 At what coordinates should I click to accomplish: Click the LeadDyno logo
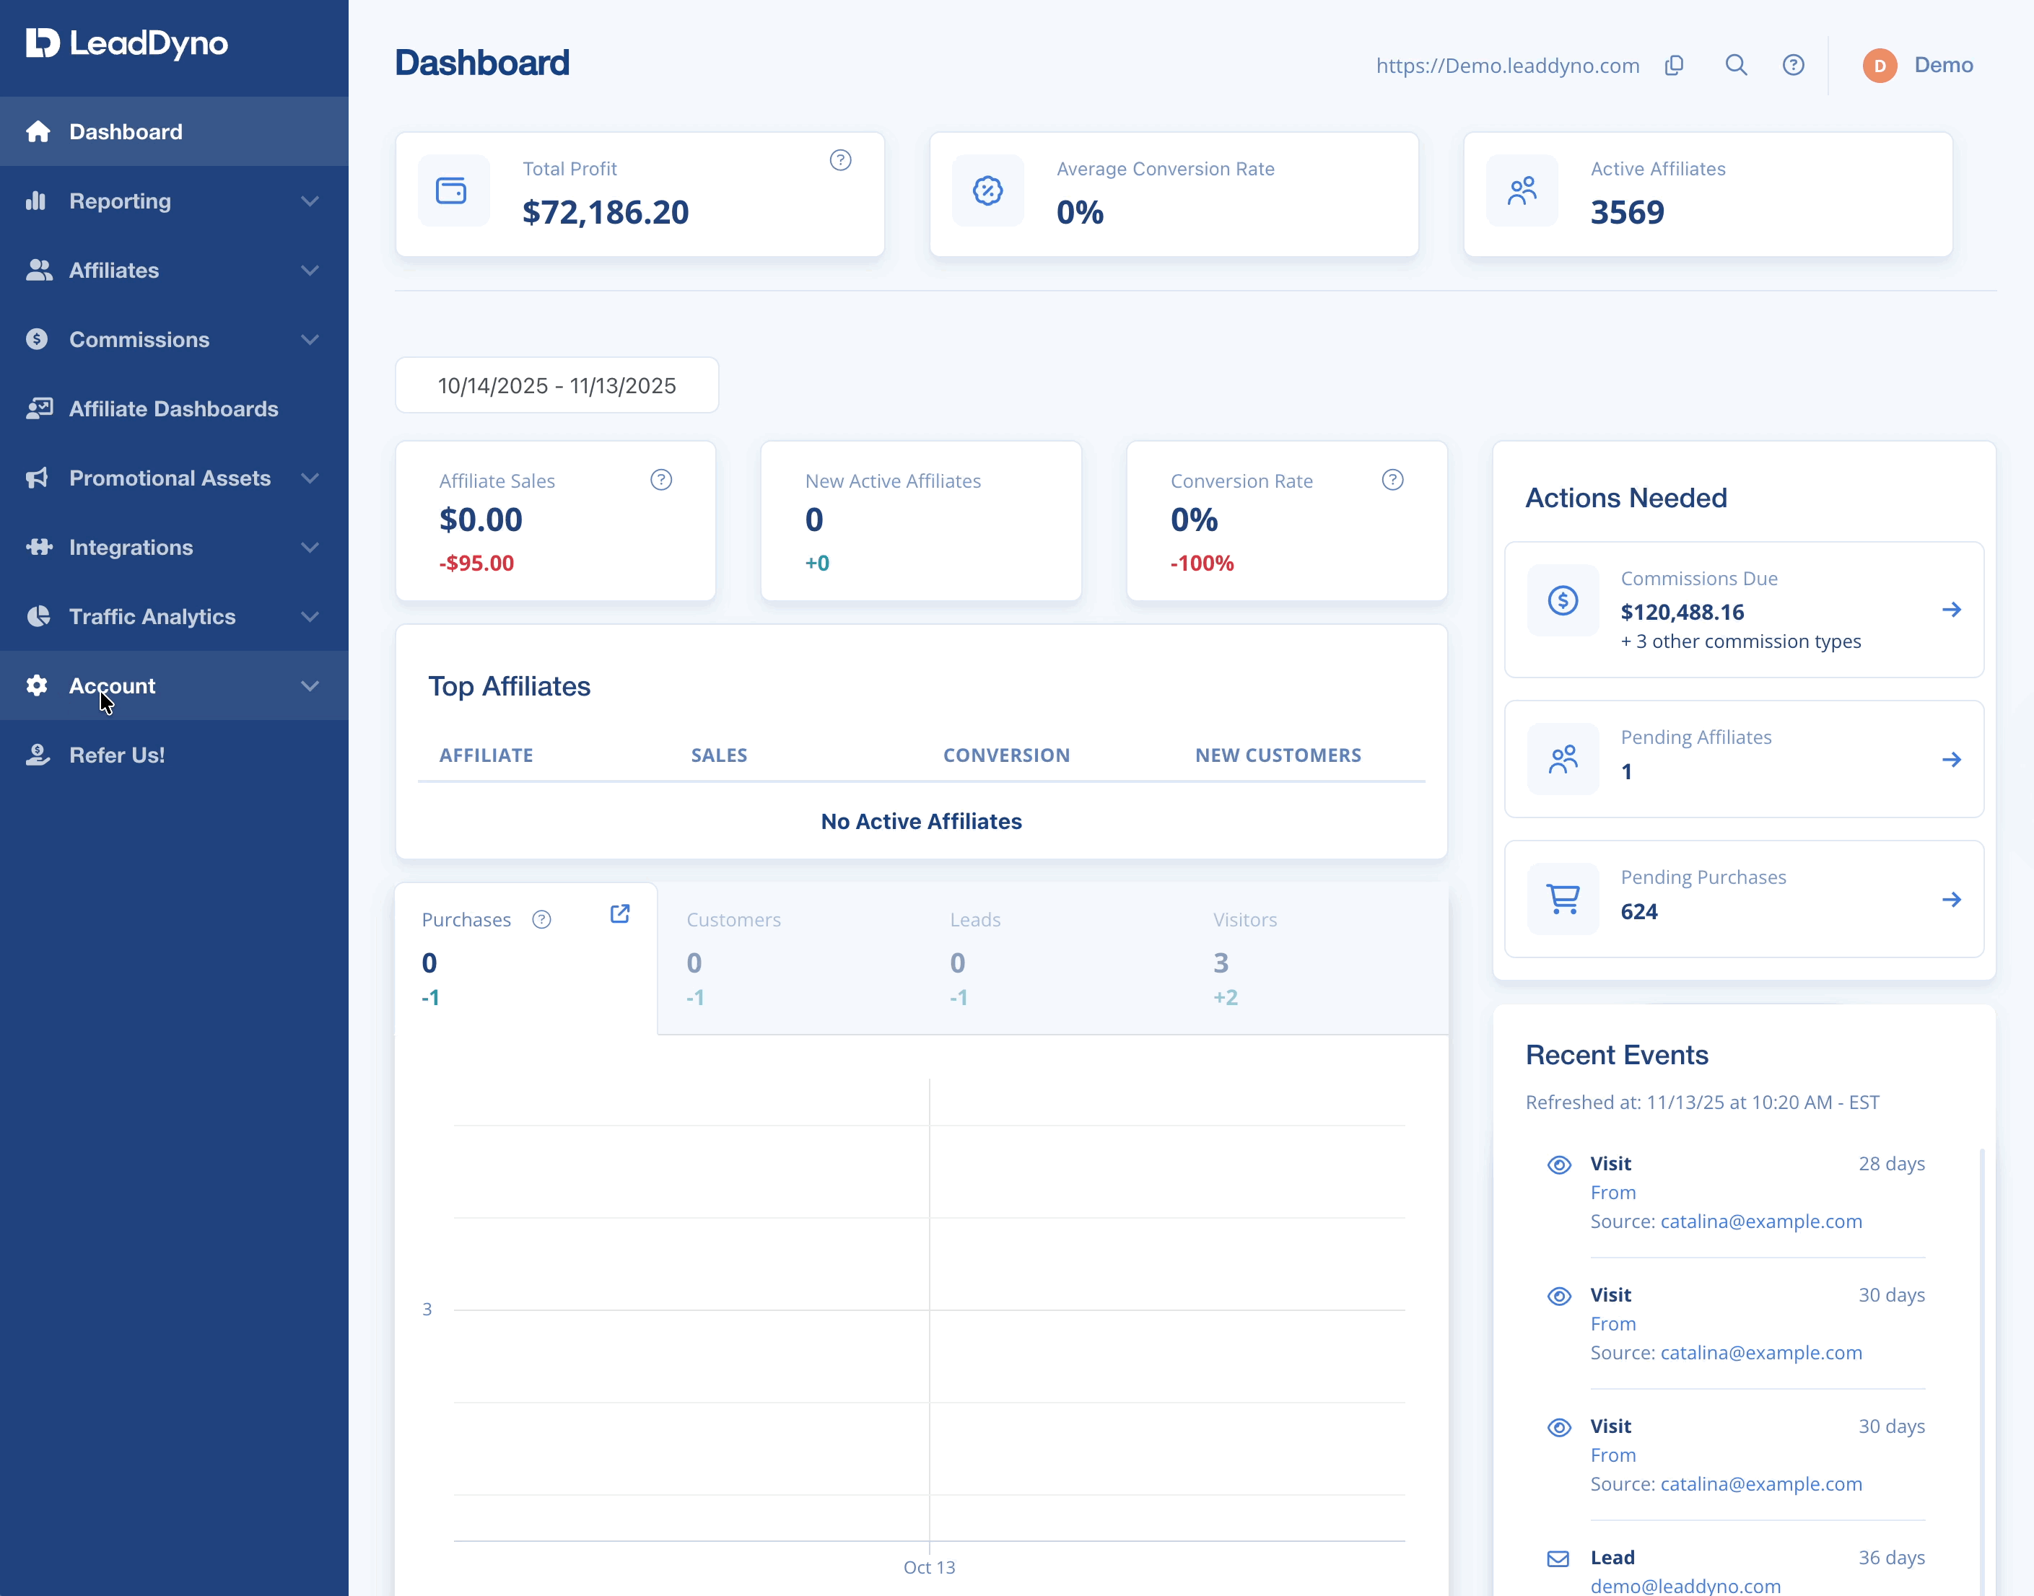tap(127, 43)
